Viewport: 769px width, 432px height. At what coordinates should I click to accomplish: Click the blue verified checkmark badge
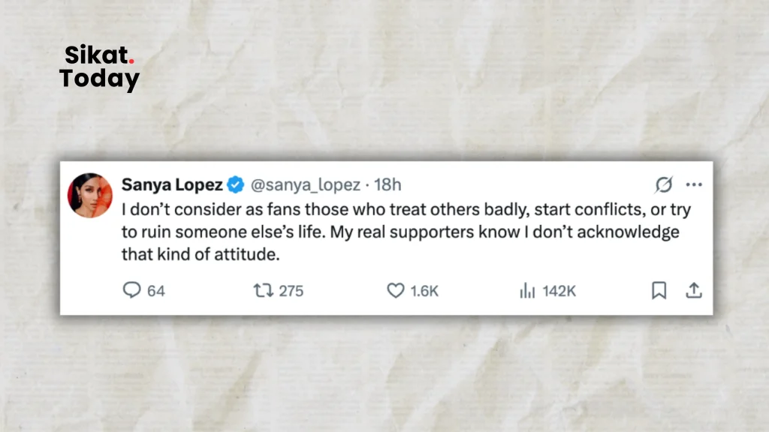coord(235,184)
